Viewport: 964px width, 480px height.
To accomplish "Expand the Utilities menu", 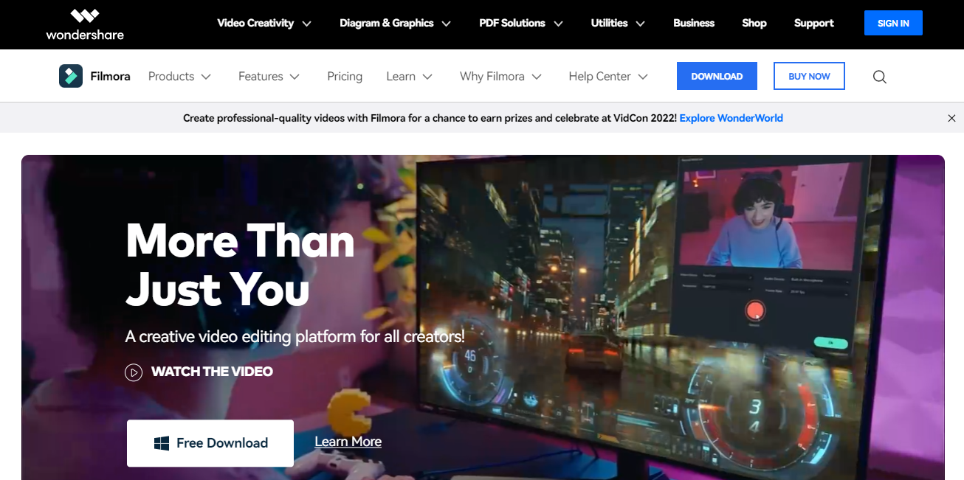I will tap(618, 23).
